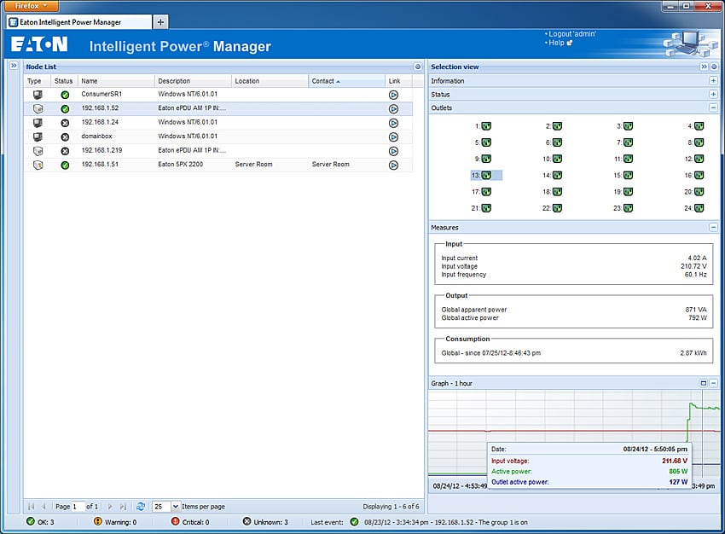
Task: Click the OK count status icon
Action: [31, 521]
